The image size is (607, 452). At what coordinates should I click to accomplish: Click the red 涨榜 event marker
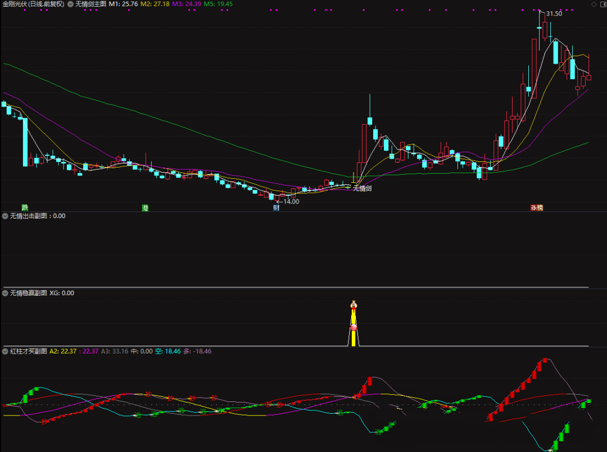tap(537, 207)
